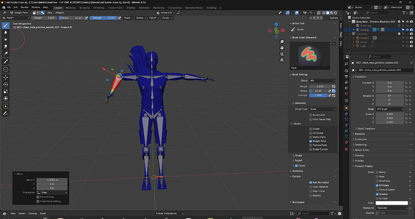Click the Weight slider in Brush Settings
Image resolution: width=415 pixels, height=219 pixels.
320,86
